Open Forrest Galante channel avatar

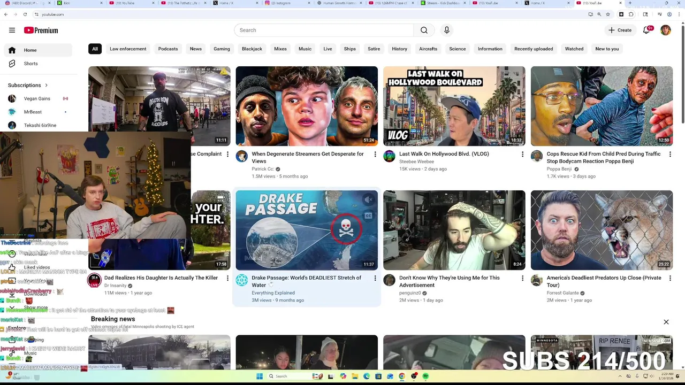[x=537, y=280]
